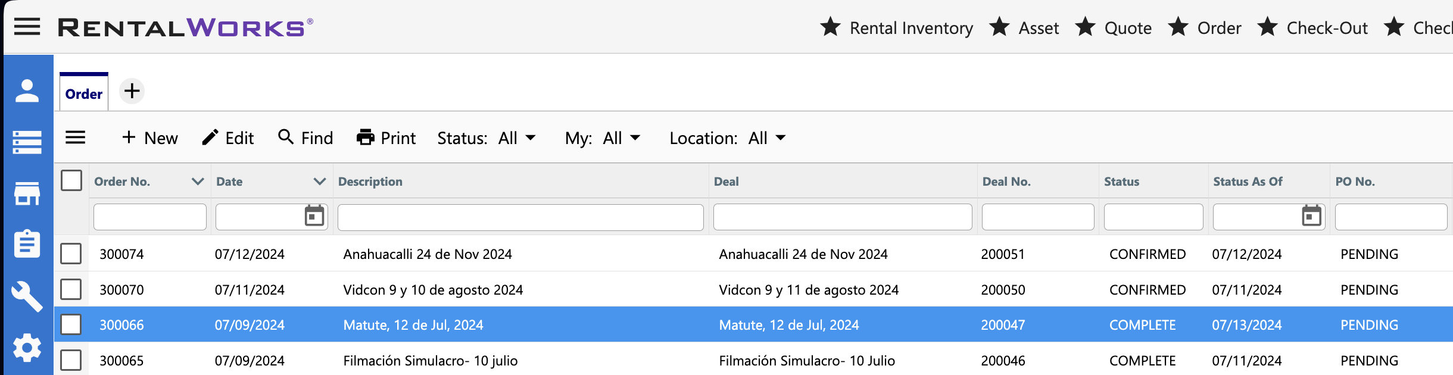Click the Description filter input field

[x=520, y=217]
